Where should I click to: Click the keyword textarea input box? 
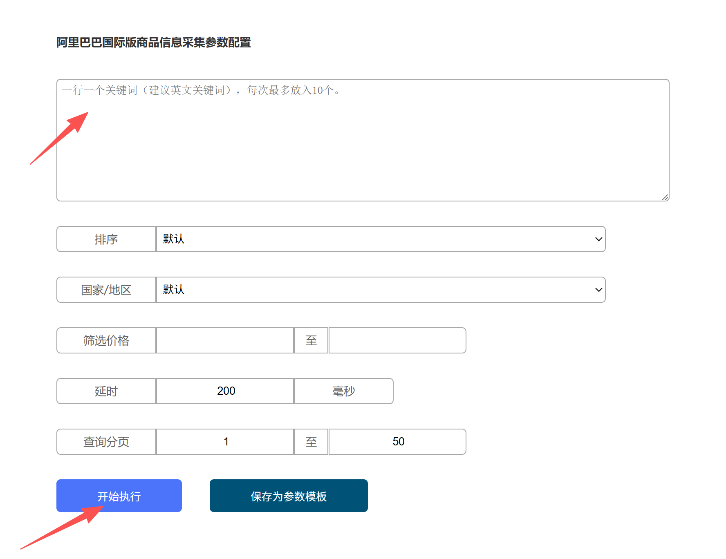click(x=363, y=140)
